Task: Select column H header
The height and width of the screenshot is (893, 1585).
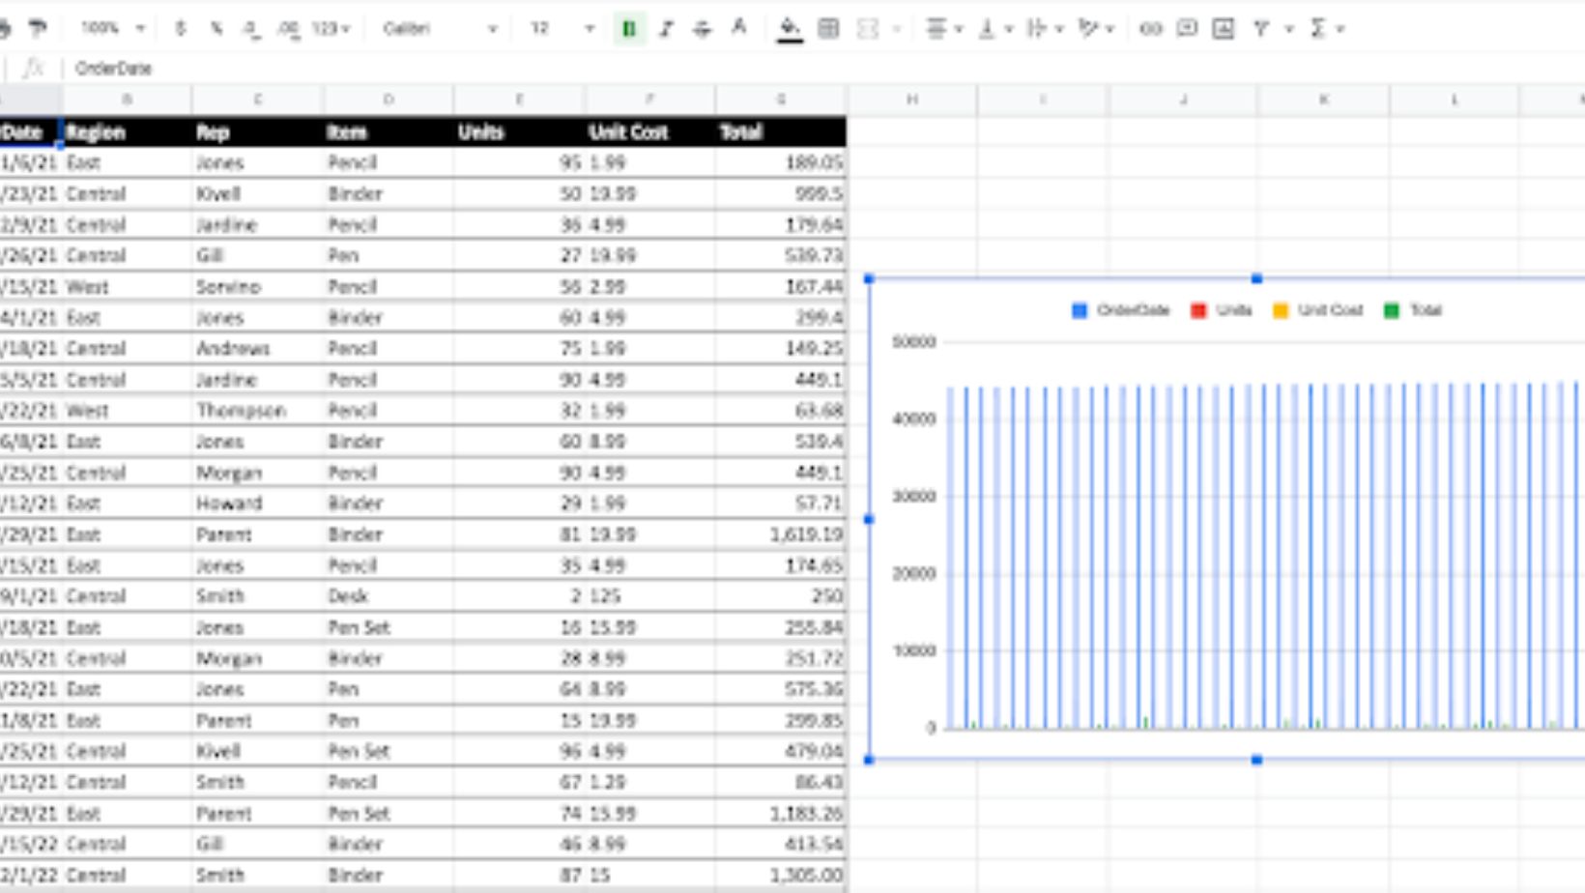Action: click(x=912, y=100)
